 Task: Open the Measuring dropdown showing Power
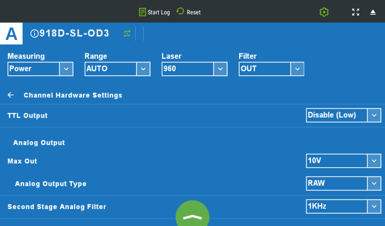[x=40, y=69]
